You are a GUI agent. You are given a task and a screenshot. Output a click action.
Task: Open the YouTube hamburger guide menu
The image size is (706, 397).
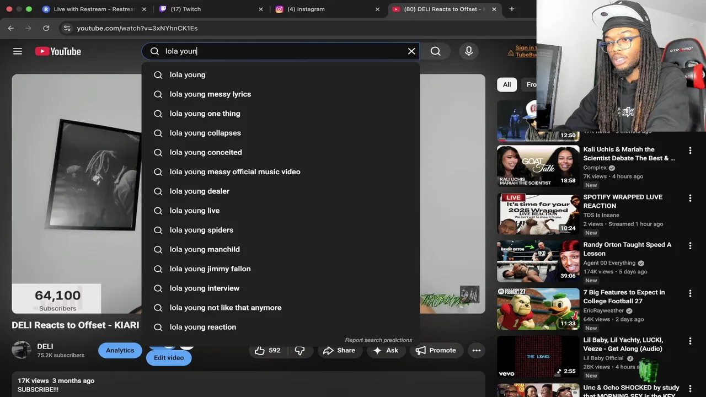tap(18, 51)
